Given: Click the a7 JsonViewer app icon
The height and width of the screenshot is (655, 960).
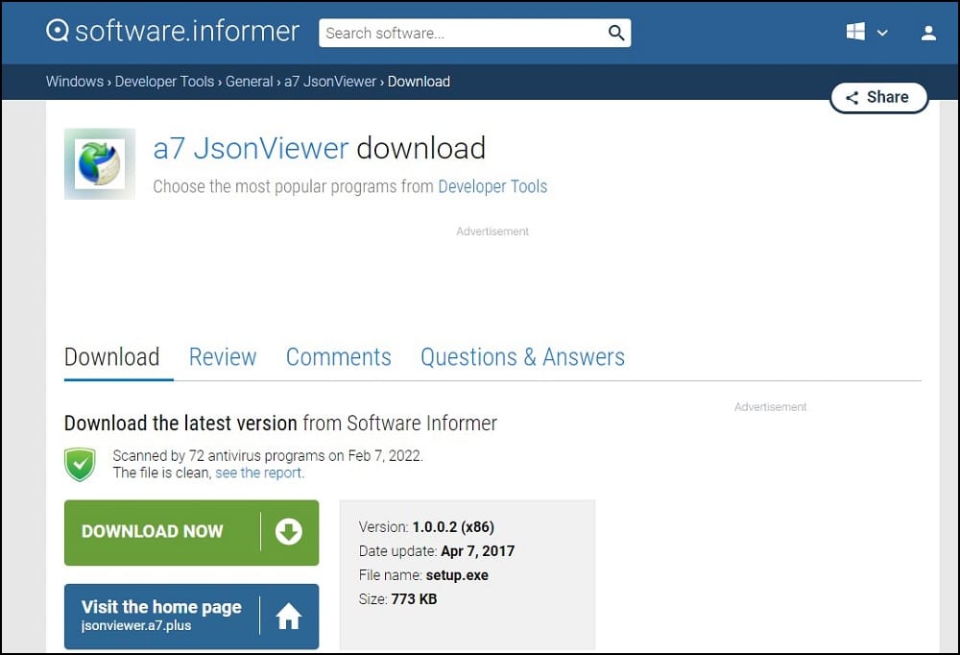Looking at the screenshot, I should point(100,163).
